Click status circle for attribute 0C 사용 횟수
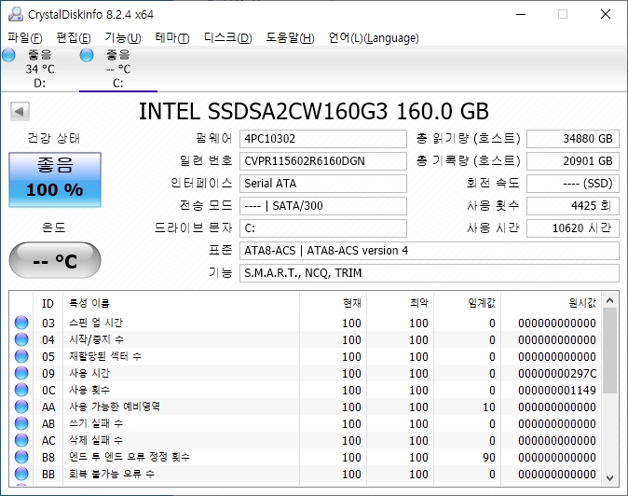Image resolution: width=628 pixels, height=496 pixels. [x=21, y=391]
